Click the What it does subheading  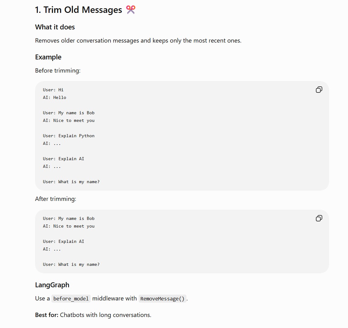pos(55,27)
